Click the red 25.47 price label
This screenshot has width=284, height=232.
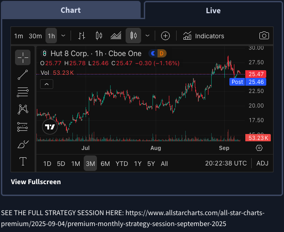tap(256, 74)
